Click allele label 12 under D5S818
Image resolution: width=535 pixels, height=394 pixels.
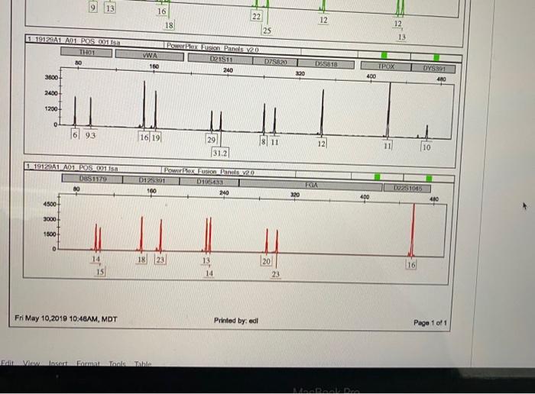(322, 144)
